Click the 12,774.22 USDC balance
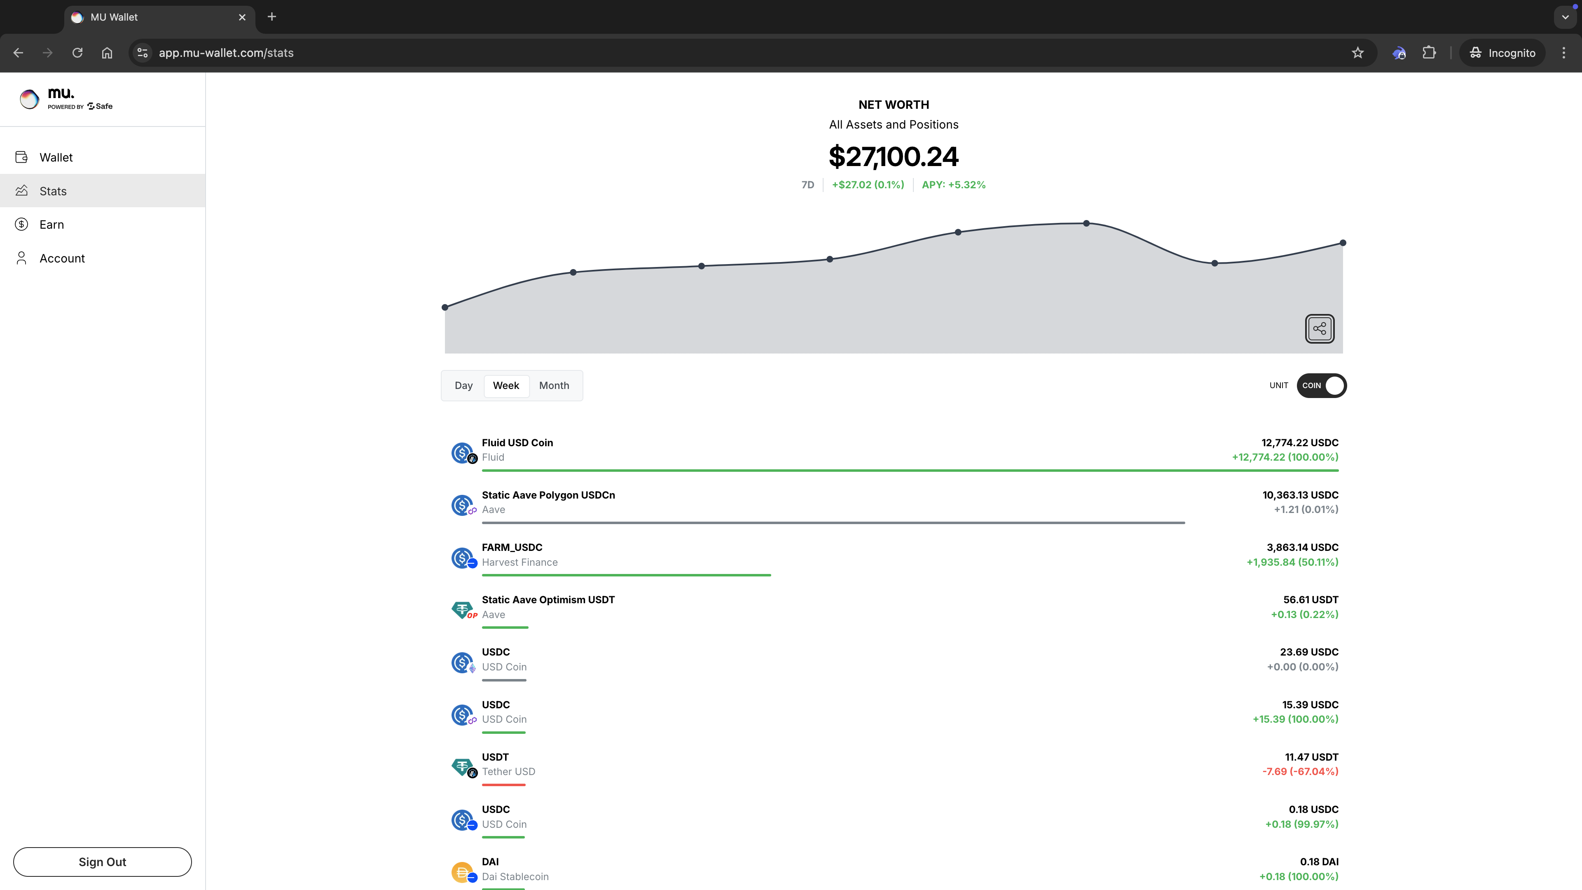This screenshot has width=1582, height=890. click(1299, 442)
